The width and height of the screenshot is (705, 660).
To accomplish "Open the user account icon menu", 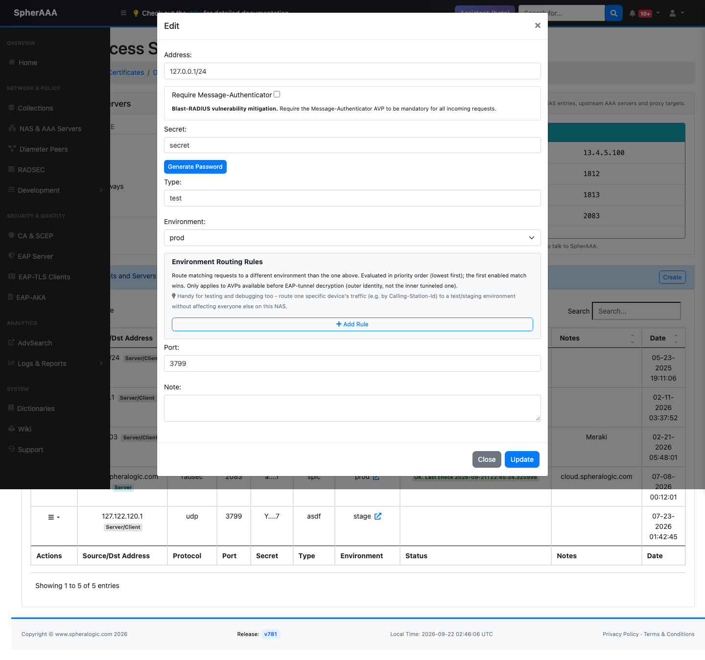I will pos(673,13).
